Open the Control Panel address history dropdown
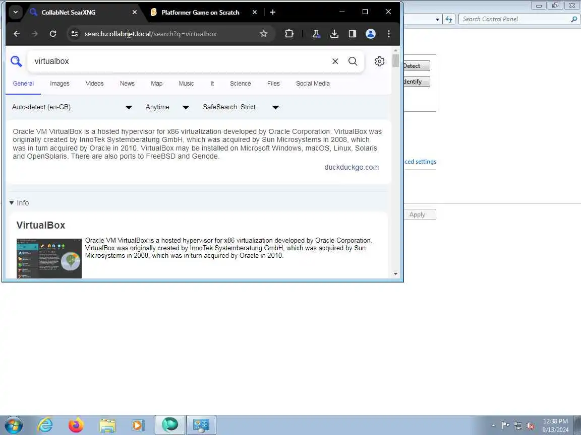The height and width of the screenshot is (435, 581). coord(437,19)
